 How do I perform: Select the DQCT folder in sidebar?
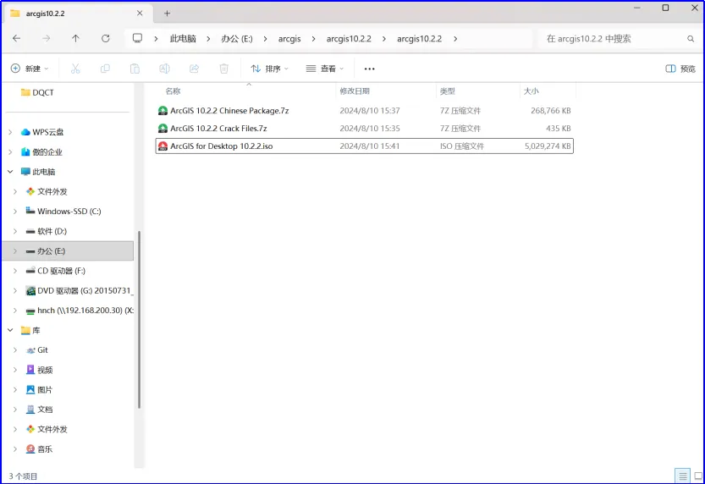point(37,92)
